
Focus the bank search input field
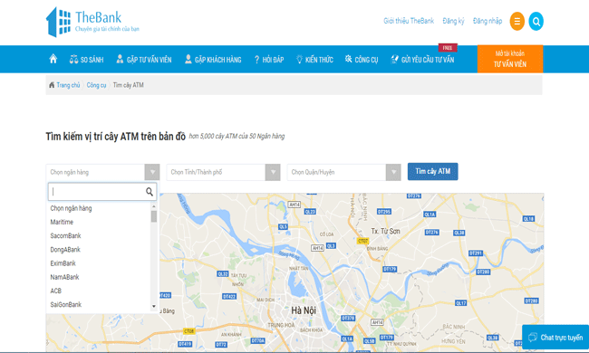pos(98,192)
